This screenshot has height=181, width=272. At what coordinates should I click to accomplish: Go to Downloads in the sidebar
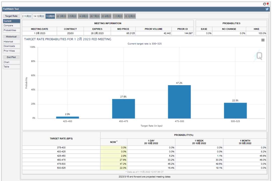coord(9,46)
